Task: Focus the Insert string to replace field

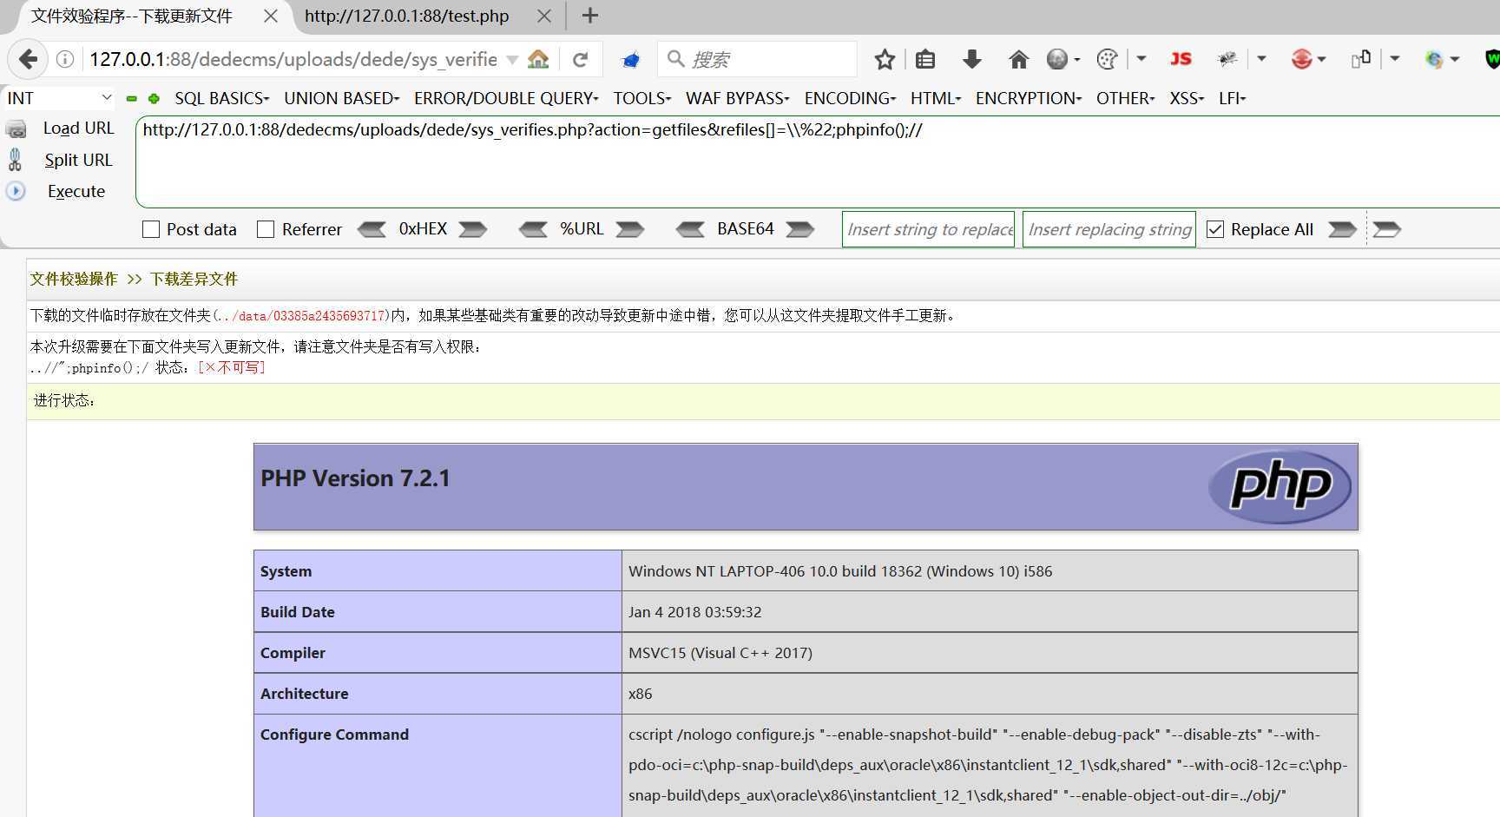Action: click(x=928, y=229)
